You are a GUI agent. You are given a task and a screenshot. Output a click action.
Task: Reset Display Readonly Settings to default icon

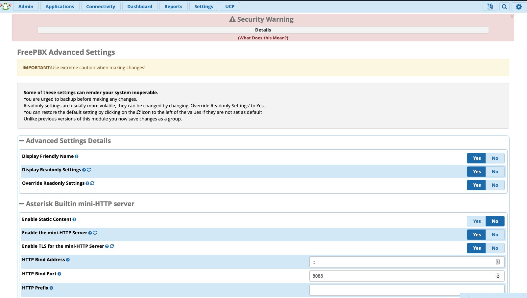pos(89,170)
